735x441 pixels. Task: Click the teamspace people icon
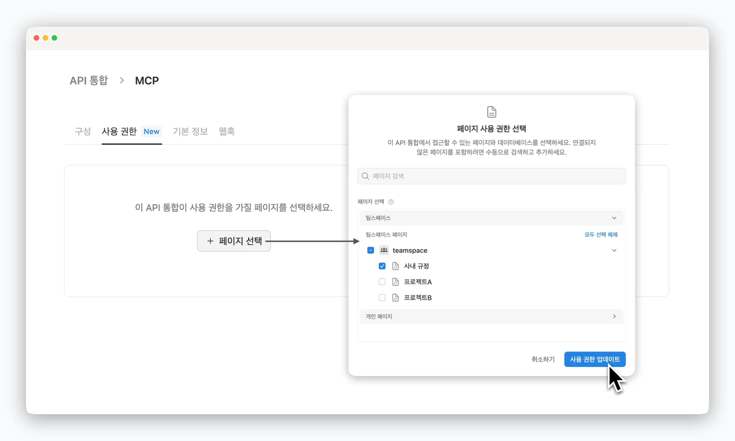tap(384, 250)
